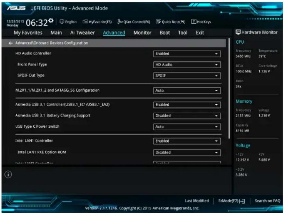Open the Asmedia USB 3.1 Controller dropdown
The height and width of the screenshot is (213, 284).
coord(187,105)
